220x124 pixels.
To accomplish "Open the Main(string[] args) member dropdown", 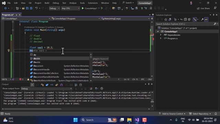I will tap(125, 19).
